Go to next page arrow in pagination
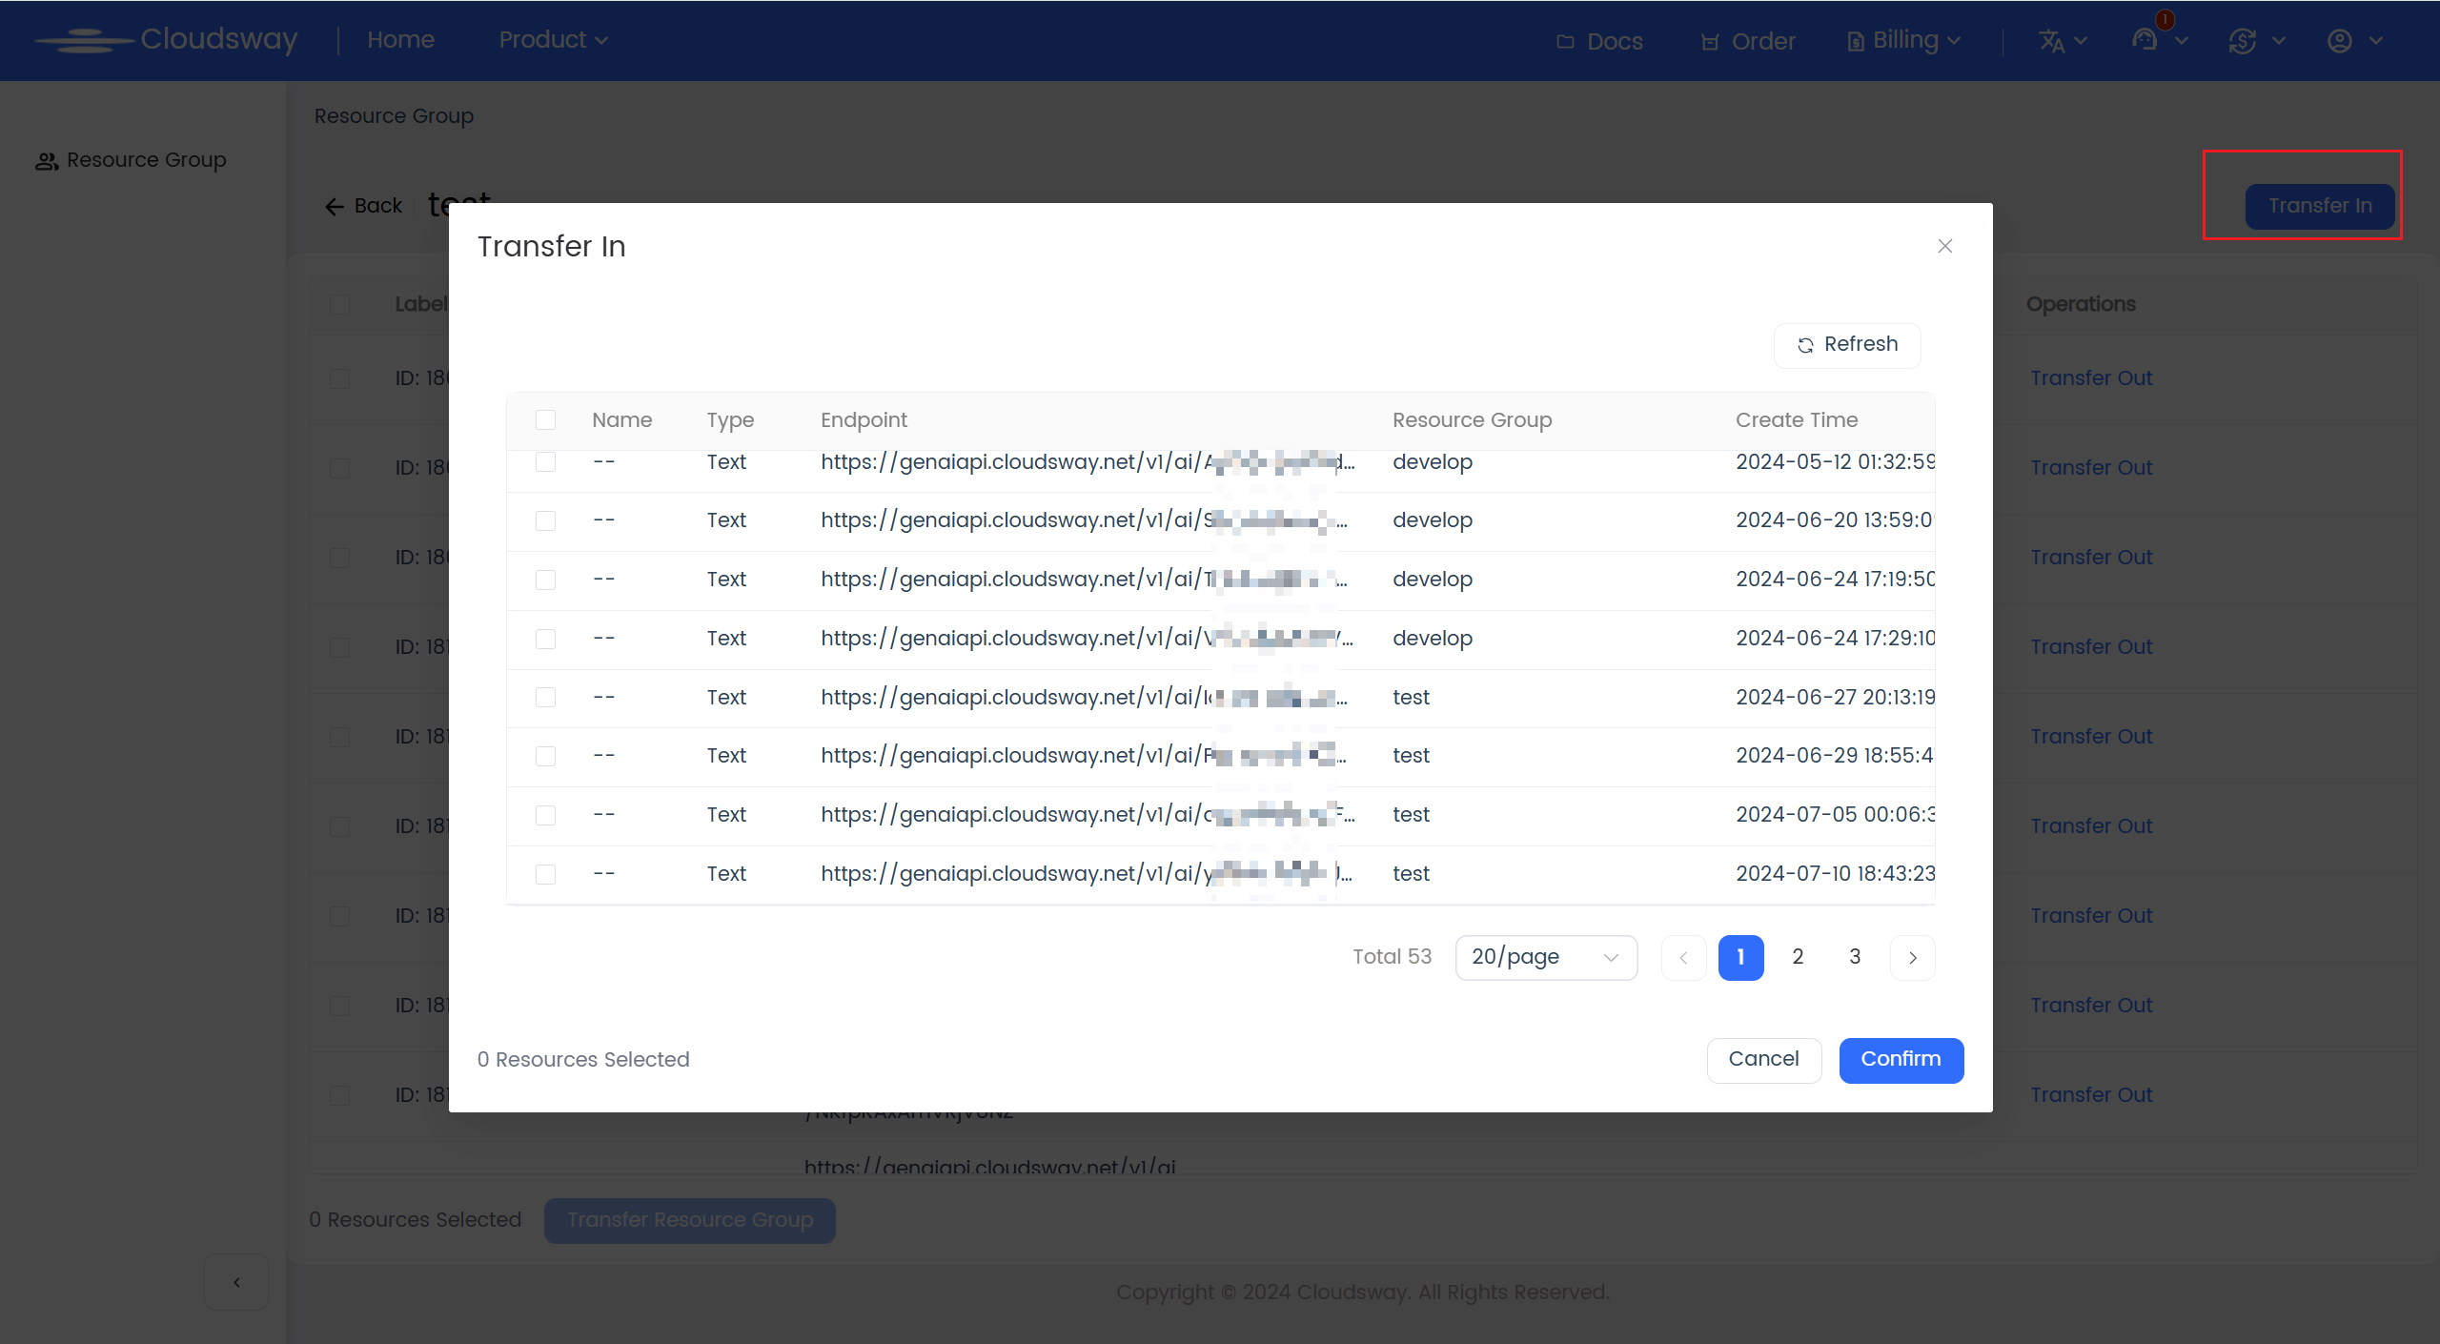Image resolution: width=2440 pixels, height=1344 pixels. (1912, 957)
